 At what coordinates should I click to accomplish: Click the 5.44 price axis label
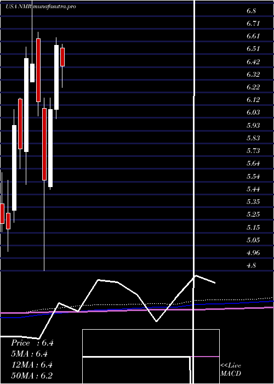pyautogui.click(x=253, y=189)
